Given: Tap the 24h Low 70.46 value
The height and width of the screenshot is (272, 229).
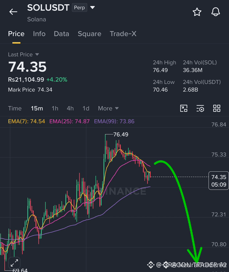Looking at the screenshot, I should [x=160, y=90].
